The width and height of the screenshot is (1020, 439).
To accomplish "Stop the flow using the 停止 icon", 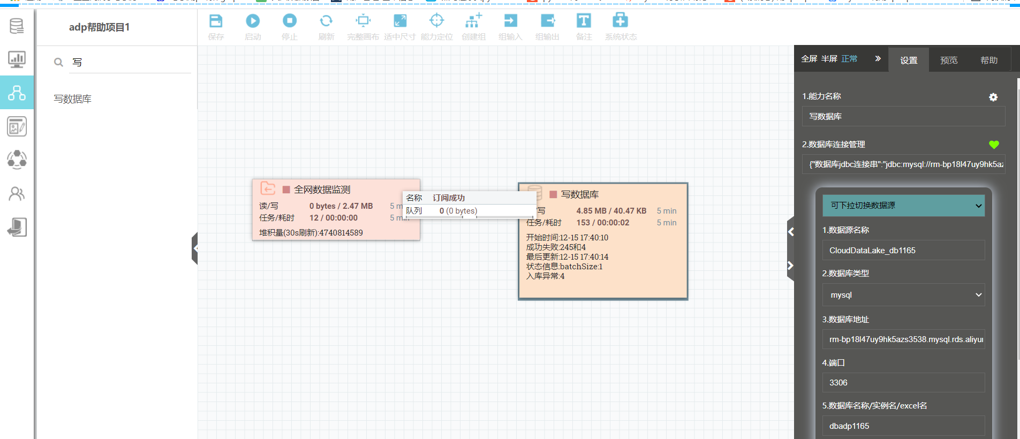I will (290, 21).
